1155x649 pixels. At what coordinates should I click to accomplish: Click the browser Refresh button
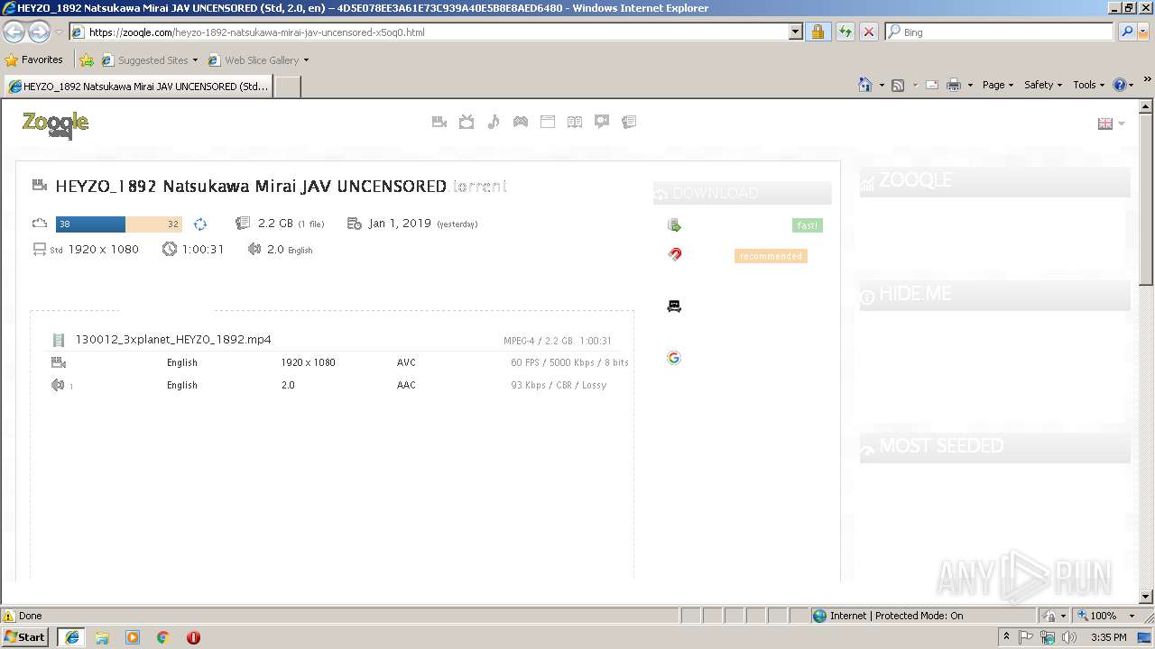pos(845,32)
